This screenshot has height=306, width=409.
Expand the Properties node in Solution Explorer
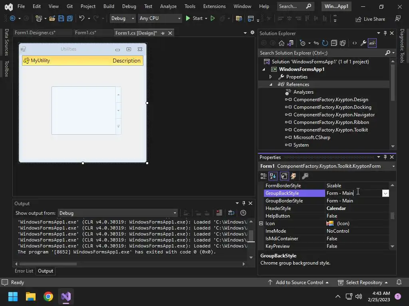point(270,77)
